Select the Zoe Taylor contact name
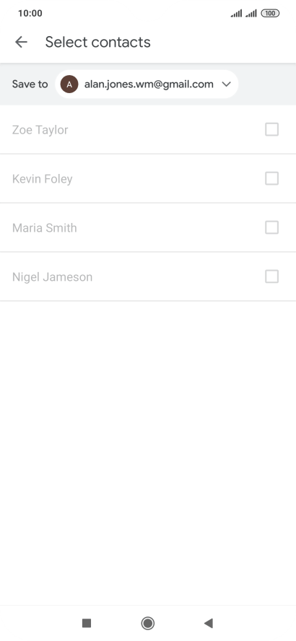 coord(40,130)
